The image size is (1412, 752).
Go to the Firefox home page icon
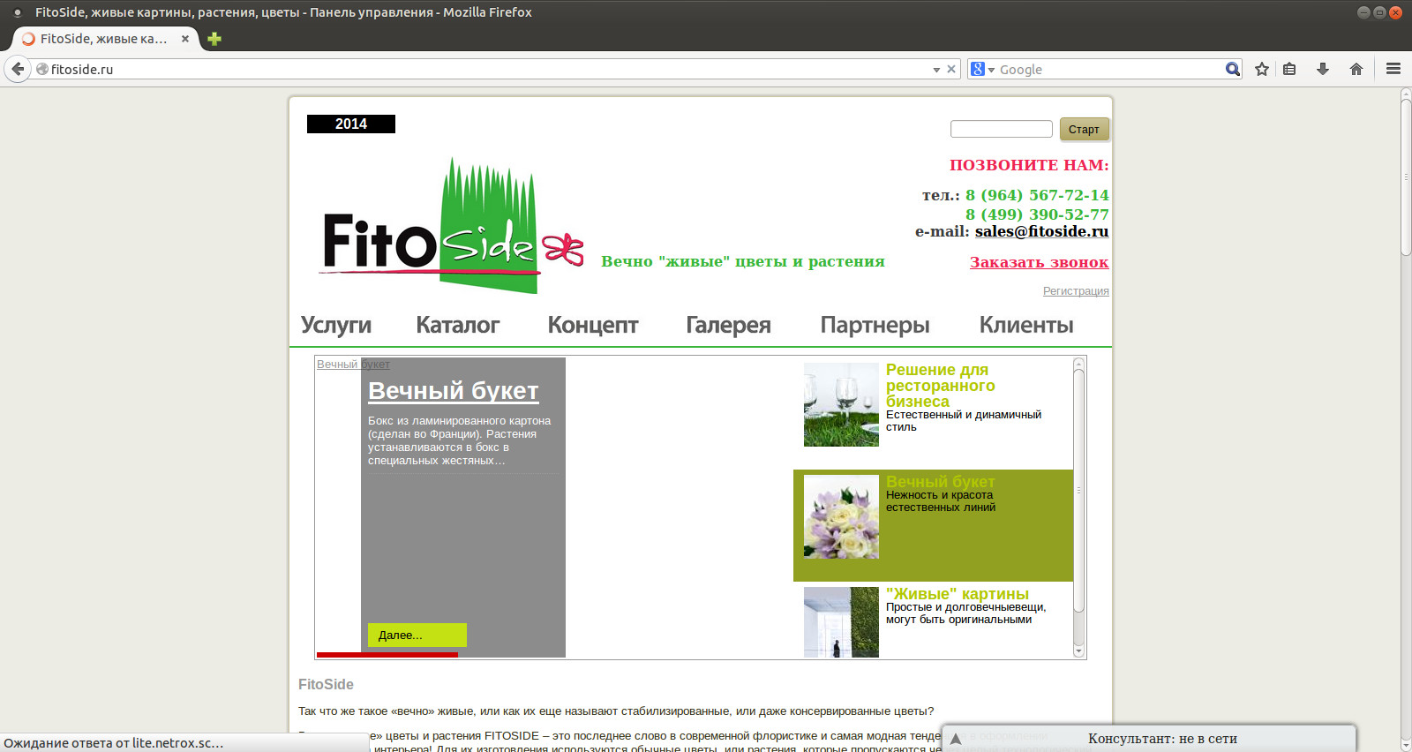[x=1356, y=69]
